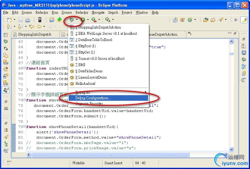Image resolution: width=250 pixels, height=169 pixels.
Task: Open the External Tools dropdown arrow
Action: coord(99,20)
